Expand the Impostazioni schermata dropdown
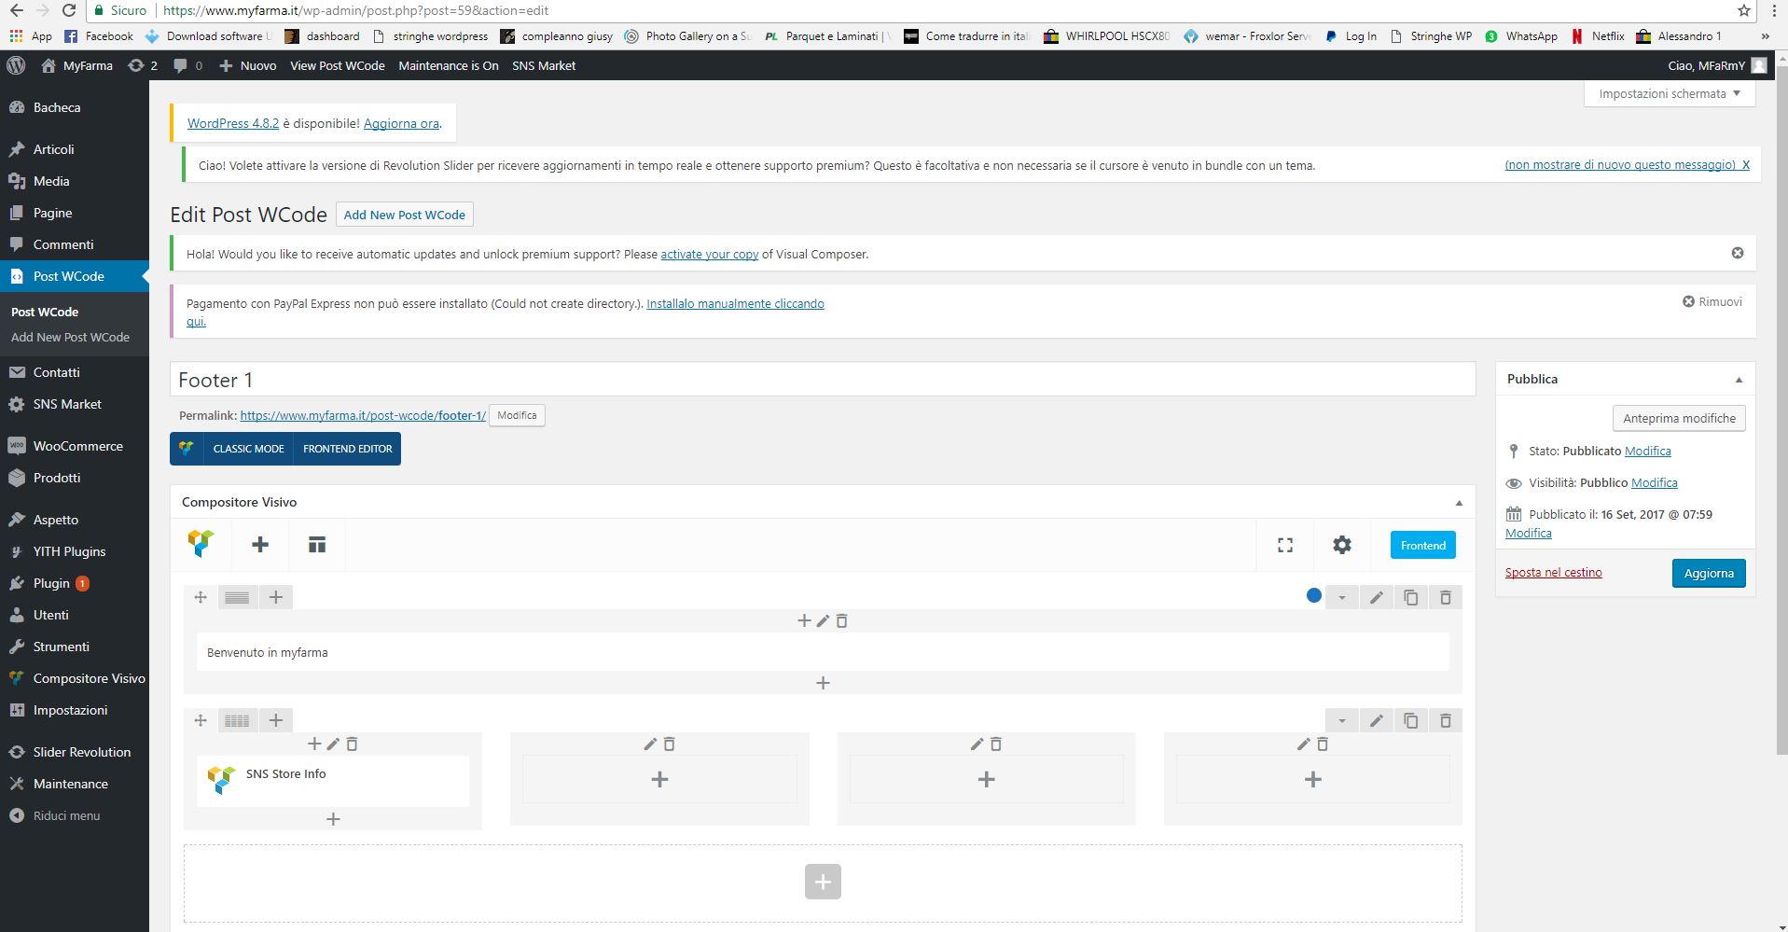This screenshot has width=1788, height=932. coord(1669,93)
